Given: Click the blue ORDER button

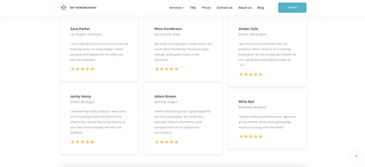Looking at the screenshot, I should click(292, 8).
